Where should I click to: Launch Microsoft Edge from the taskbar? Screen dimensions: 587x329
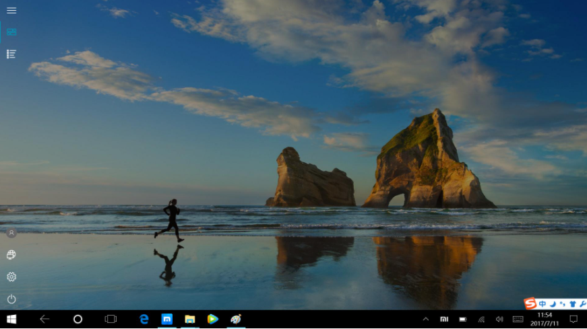point(144,319)
